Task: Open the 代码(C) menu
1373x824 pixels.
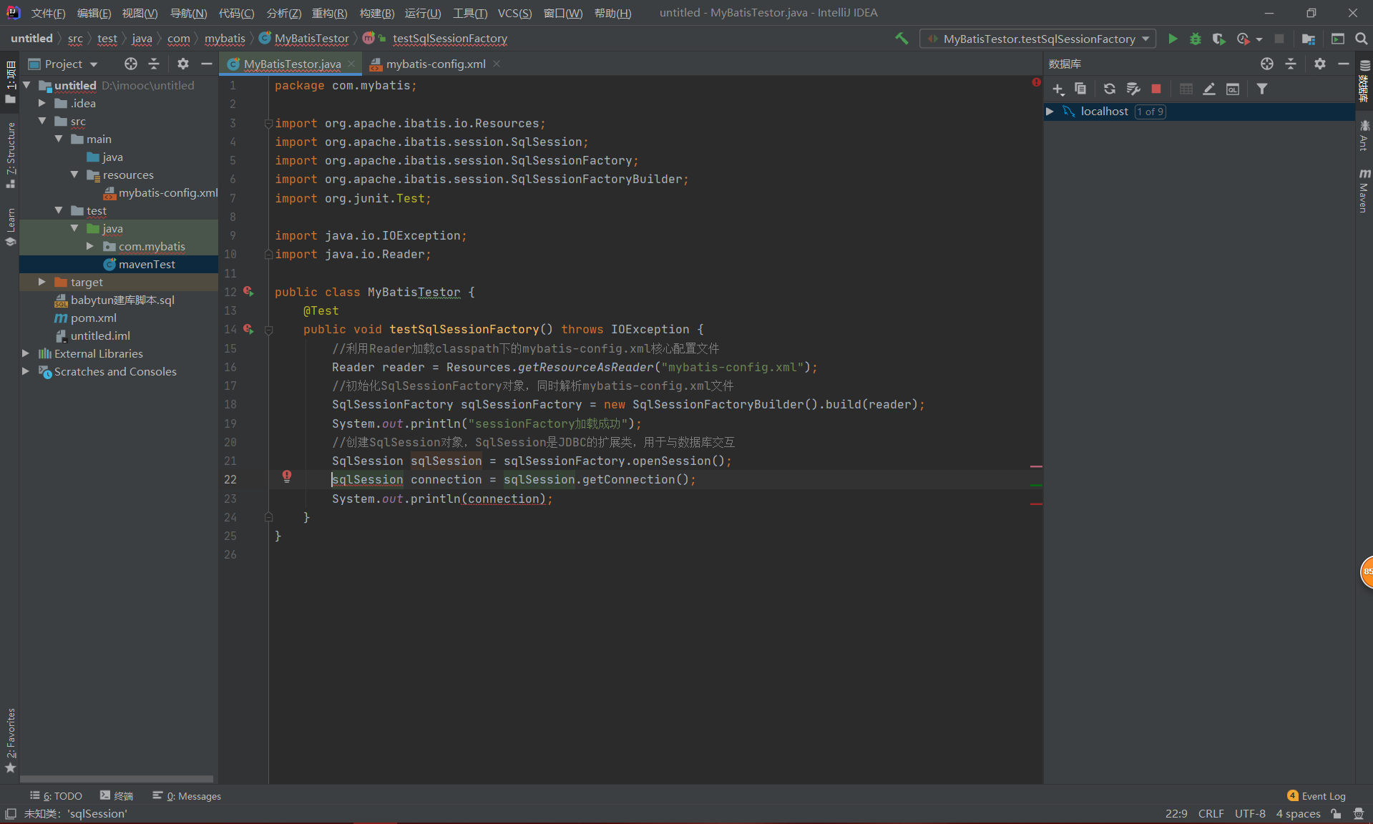Action: click(236, 13)
